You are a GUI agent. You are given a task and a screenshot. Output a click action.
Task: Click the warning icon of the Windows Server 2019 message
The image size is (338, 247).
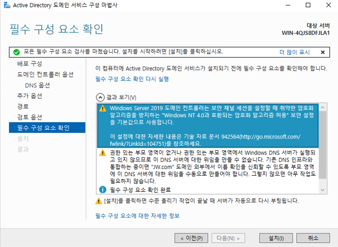[103, 108]
